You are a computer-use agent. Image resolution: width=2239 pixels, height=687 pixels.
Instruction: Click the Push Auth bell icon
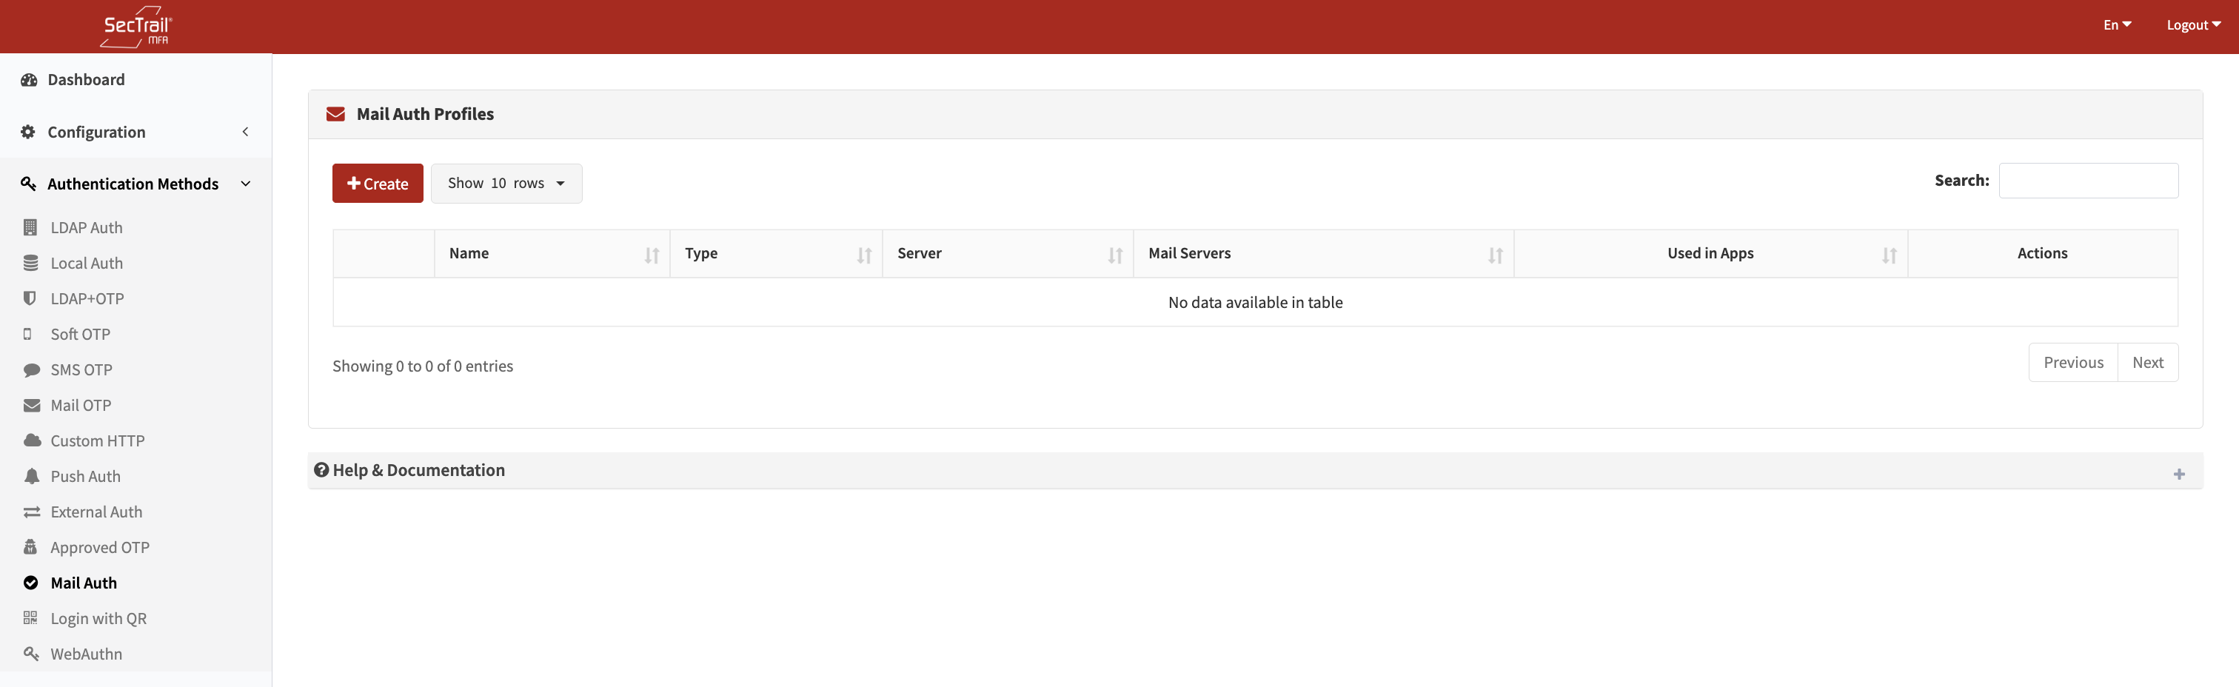(x=31, y=476)
